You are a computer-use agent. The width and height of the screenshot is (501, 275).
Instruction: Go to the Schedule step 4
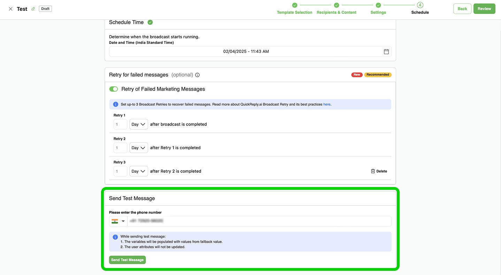(x=420, y=5)
